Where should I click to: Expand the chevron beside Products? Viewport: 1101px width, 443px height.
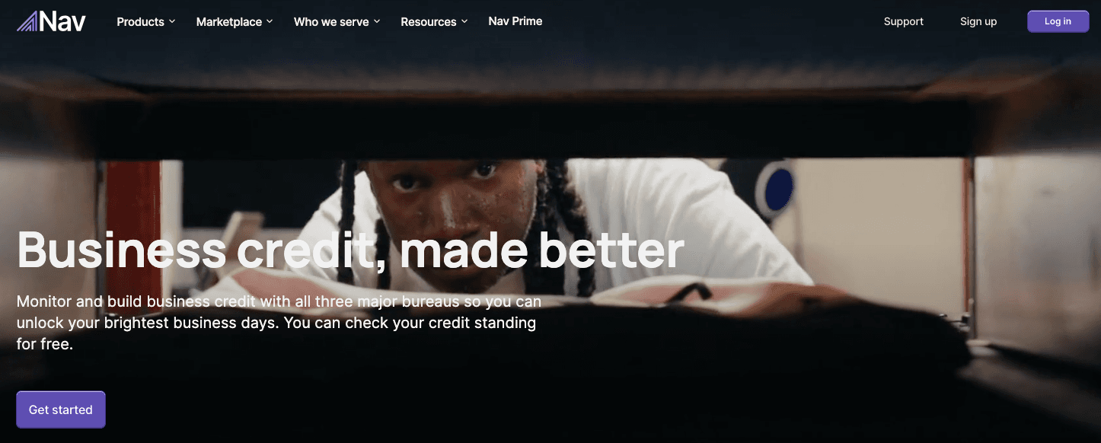[172, 22]
